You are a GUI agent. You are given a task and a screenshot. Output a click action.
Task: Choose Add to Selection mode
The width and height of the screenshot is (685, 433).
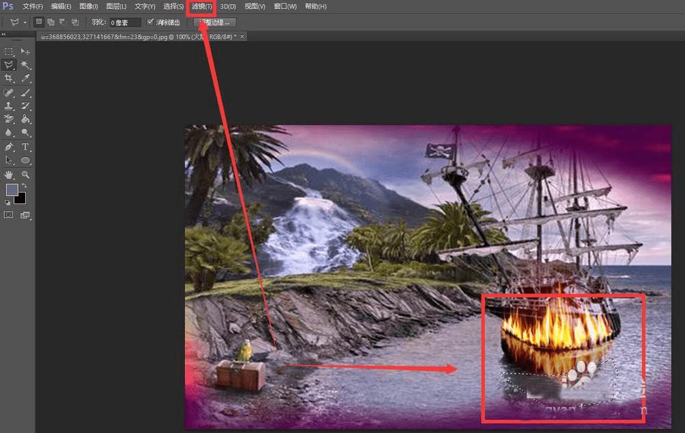[51, 21]
